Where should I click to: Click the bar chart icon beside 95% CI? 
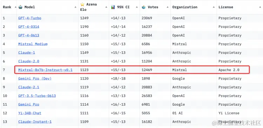(x=113, y=7)
